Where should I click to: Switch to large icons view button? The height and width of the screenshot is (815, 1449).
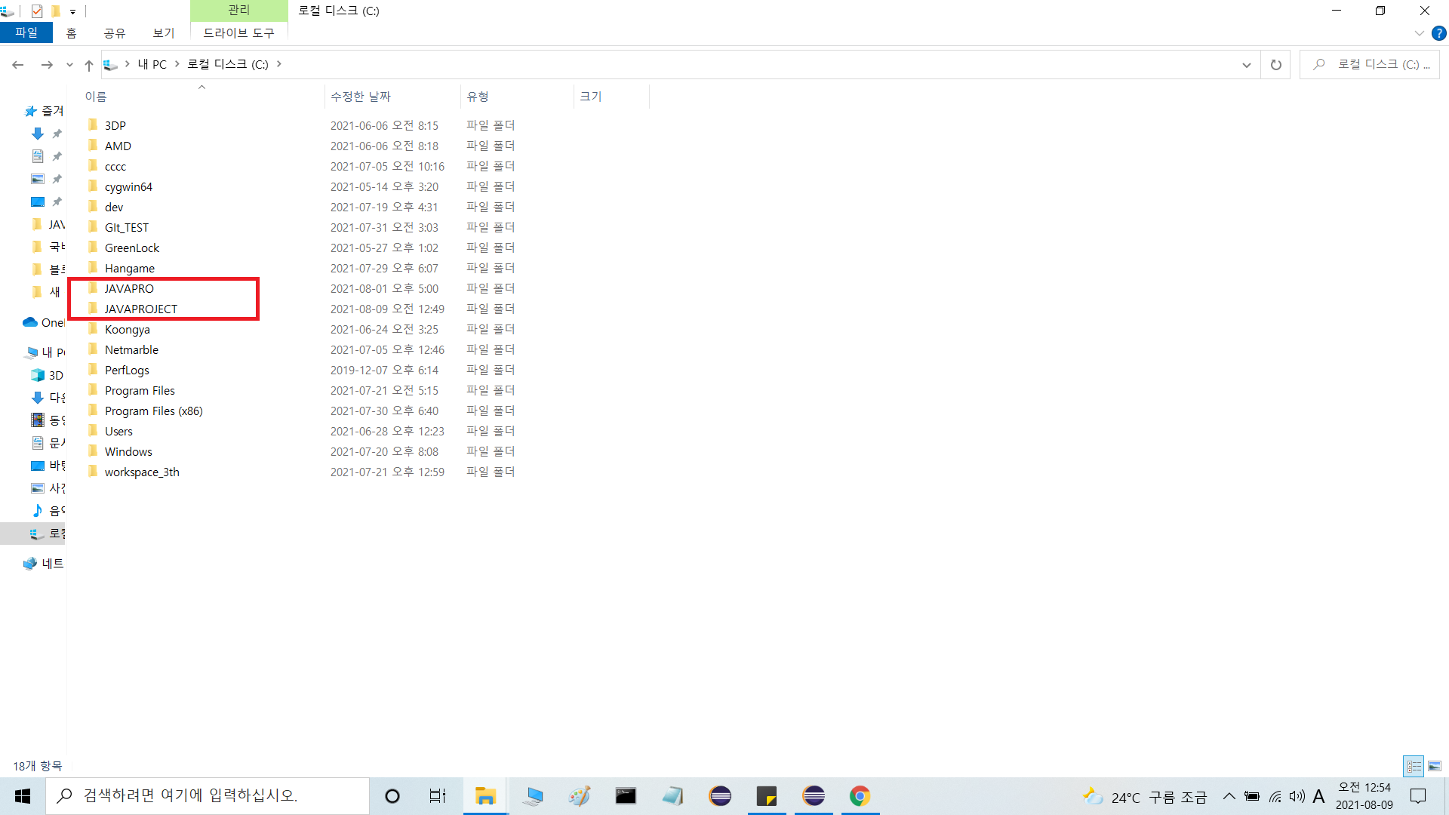(1435, 766)
